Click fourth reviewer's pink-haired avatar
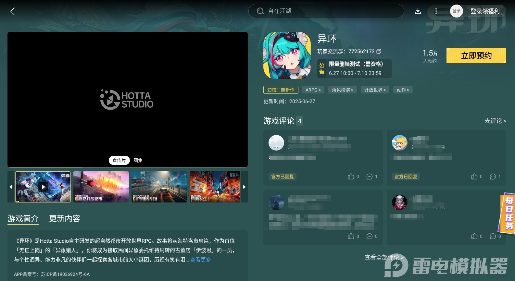This screenshot has height=281, width=515. pyautogui.click(x=400, y=202)
